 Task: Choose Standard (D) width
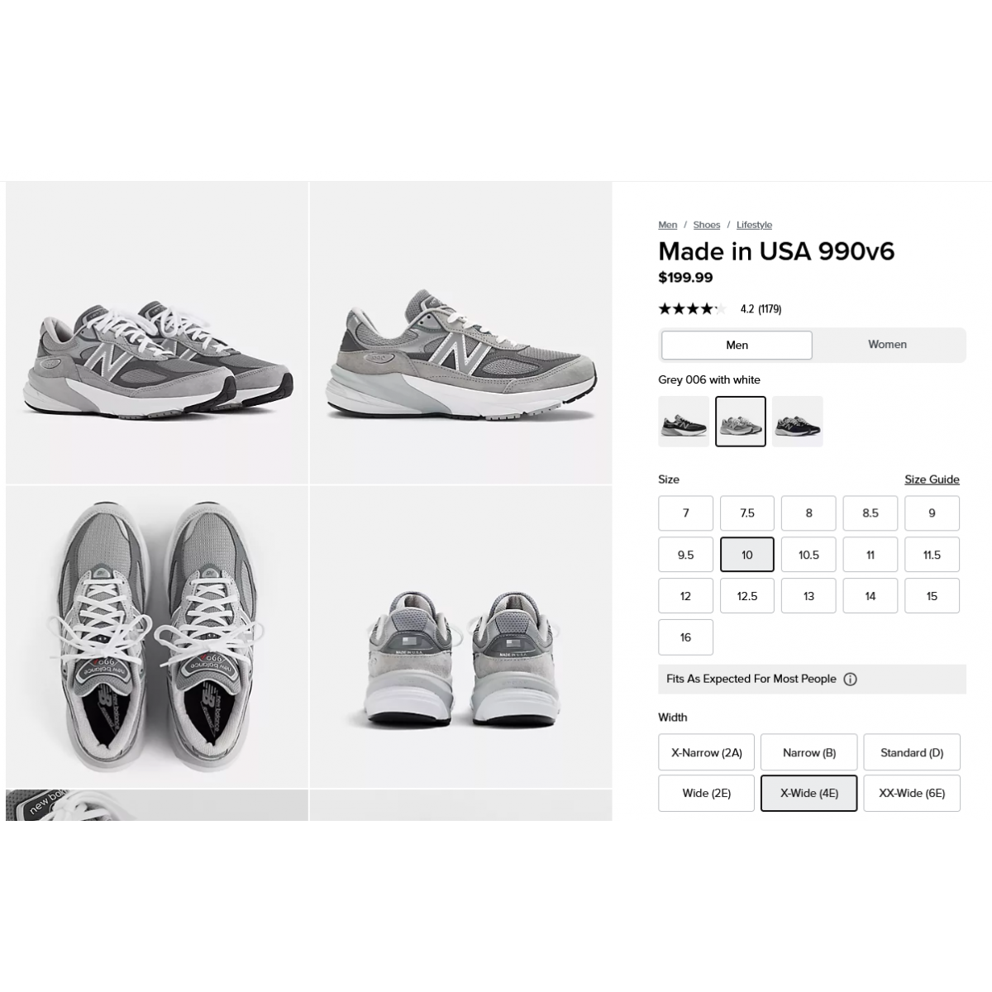(x=912, y=752)
